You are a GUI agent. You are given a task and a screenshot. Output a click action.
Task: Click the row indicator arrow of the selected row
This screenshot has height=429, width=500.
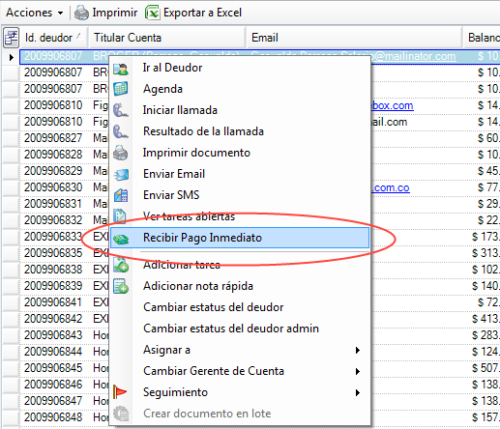point(12,58)
